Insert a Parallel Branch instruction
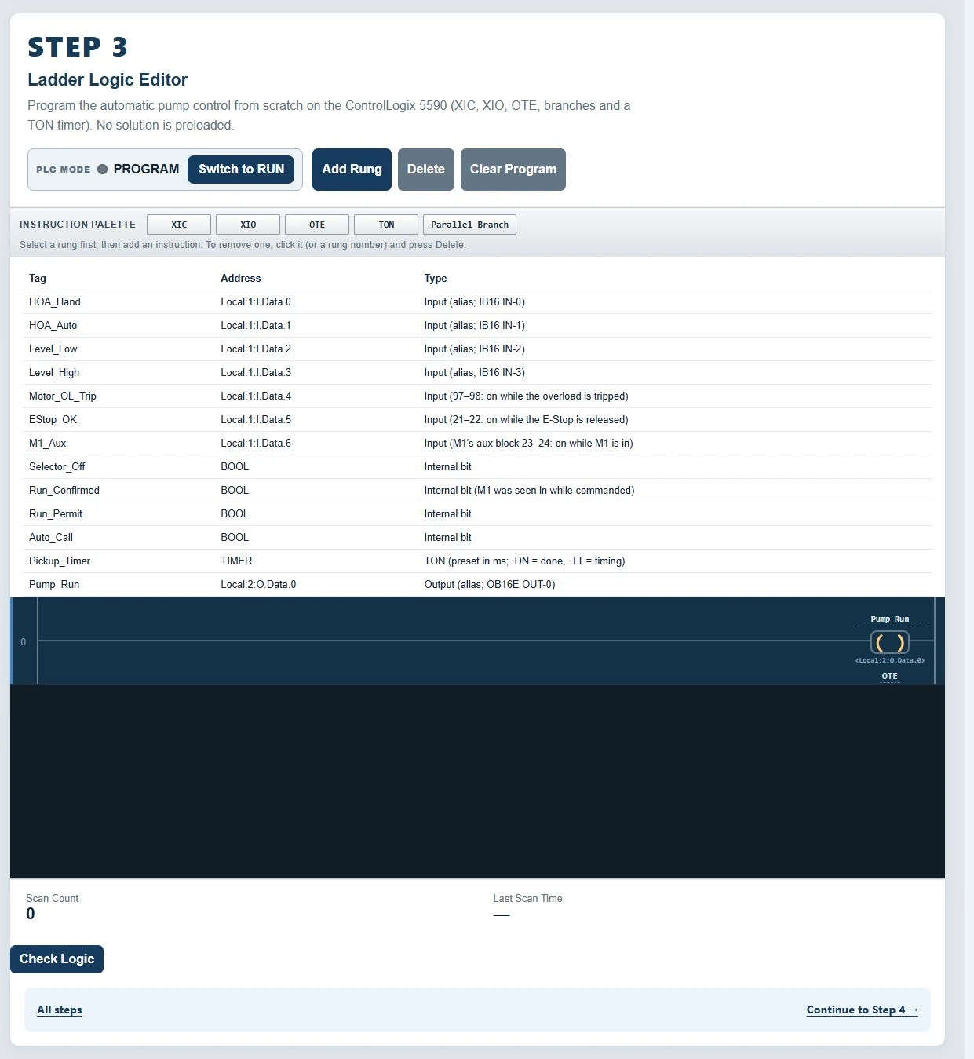 coord(469,225)
